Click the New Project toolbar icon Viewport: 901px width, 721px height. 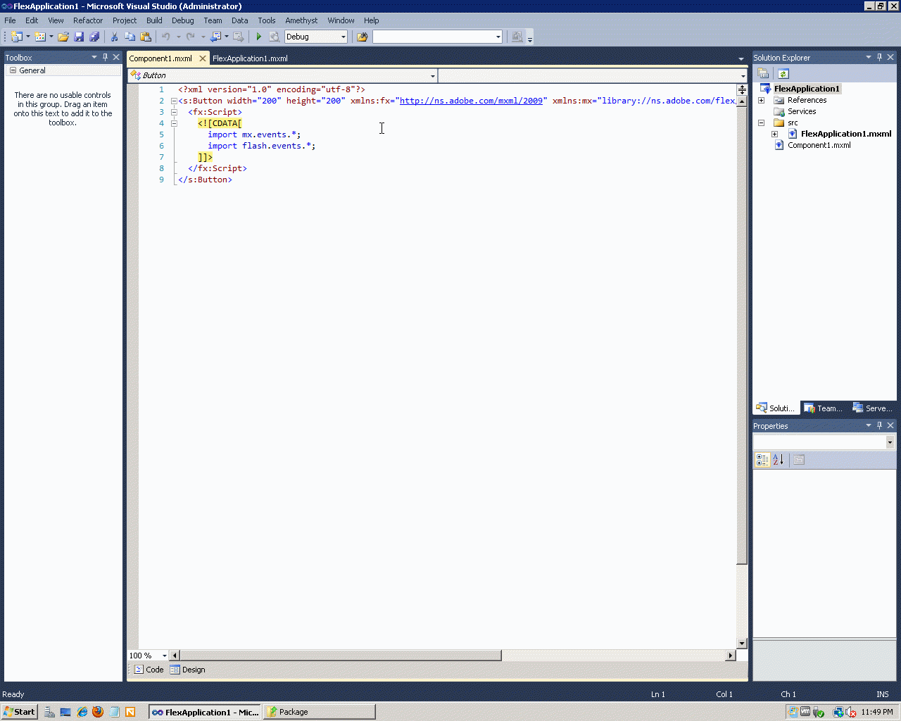click(17, 37)
